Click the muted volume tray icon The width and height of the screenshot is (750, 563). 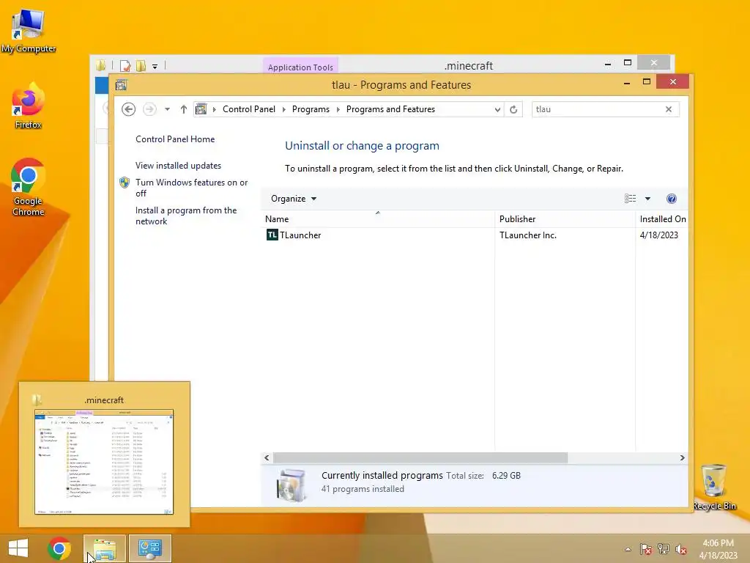[x=681, y=549]
